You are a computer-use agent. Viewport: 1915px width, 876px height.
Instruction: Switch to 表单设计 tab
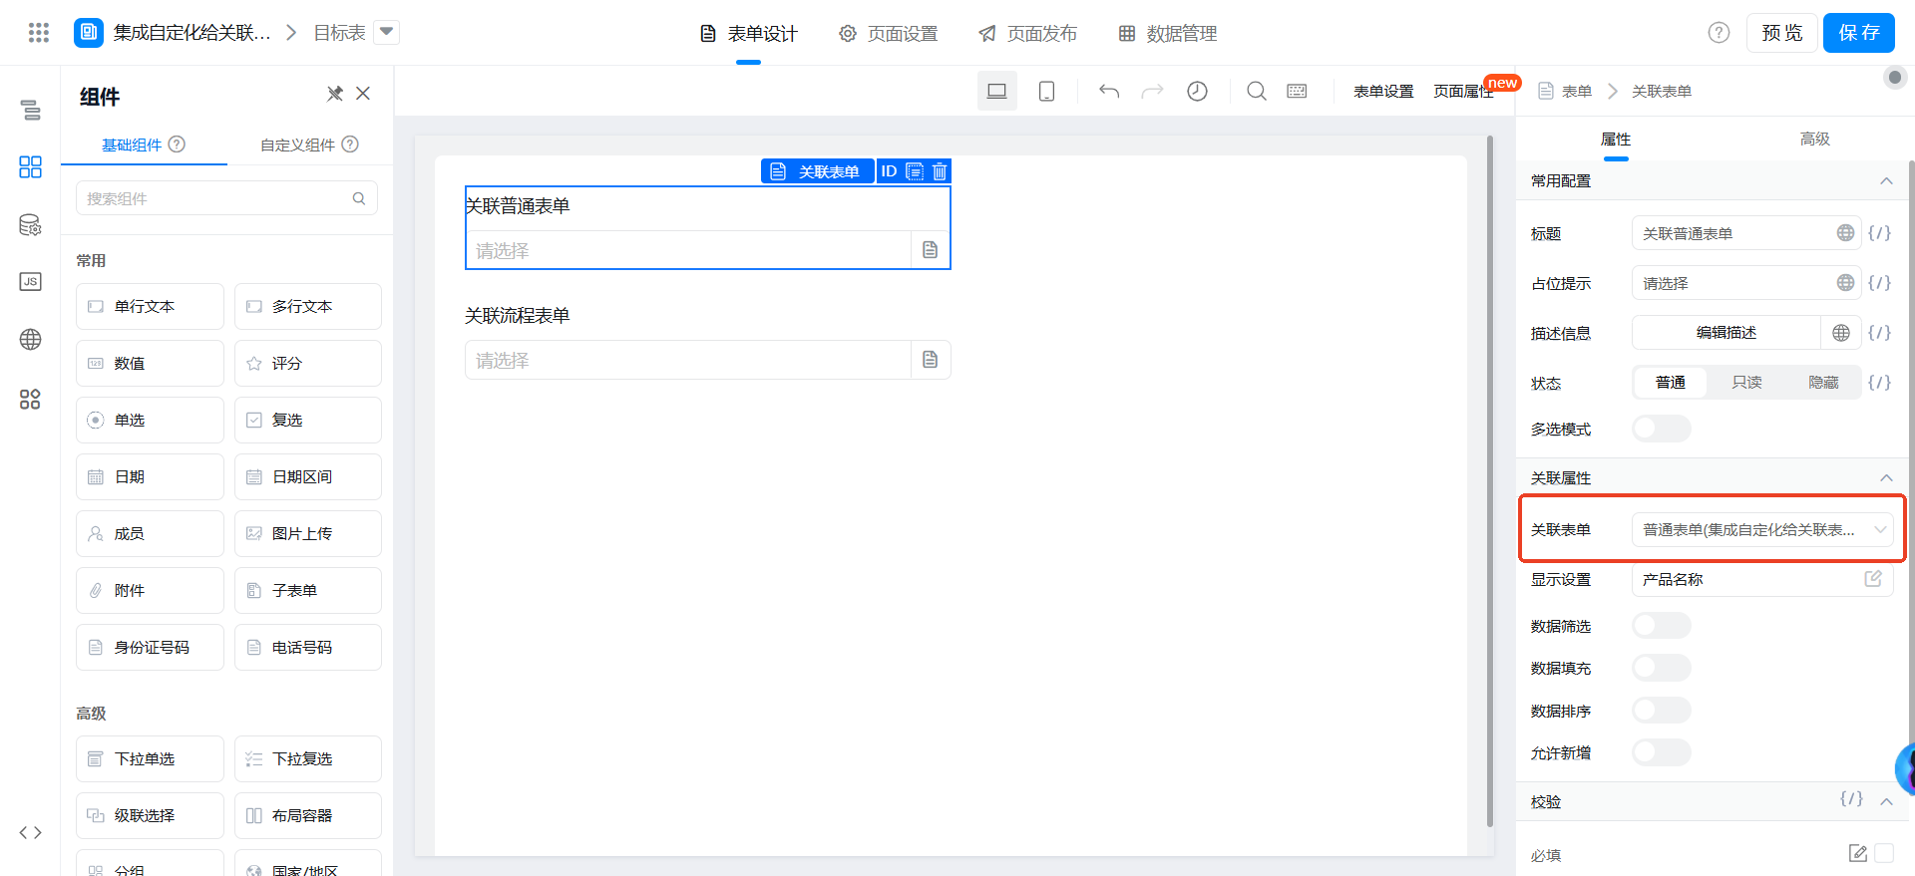[x=748, y=34]
